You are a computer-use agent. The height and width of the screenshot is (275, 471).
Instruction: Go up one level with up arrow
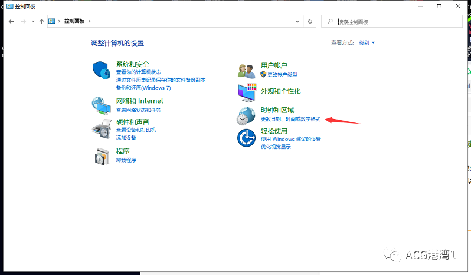pyautogui.click(x=42, y=21)
